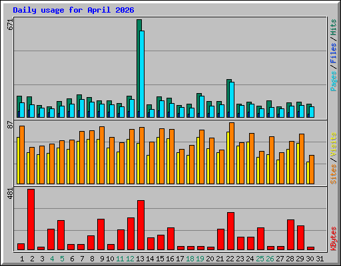Click green day label 11 on the axis
Image resolution: width=341 pixels, height=266 pixels.
tap(120, 259)
